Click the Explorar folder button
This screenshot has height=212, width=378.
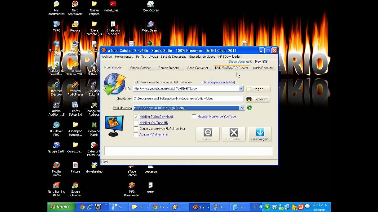[x=258, y=99]
